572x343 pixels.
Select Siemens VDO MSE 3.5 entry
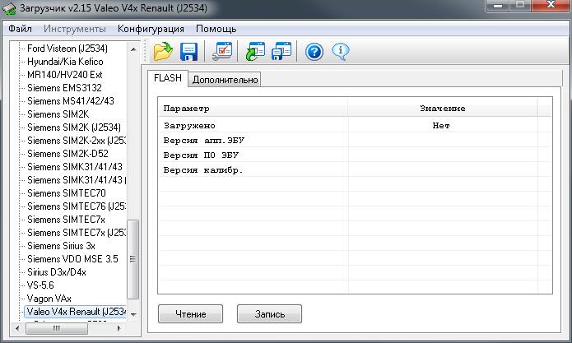click(x=72, y=259)
